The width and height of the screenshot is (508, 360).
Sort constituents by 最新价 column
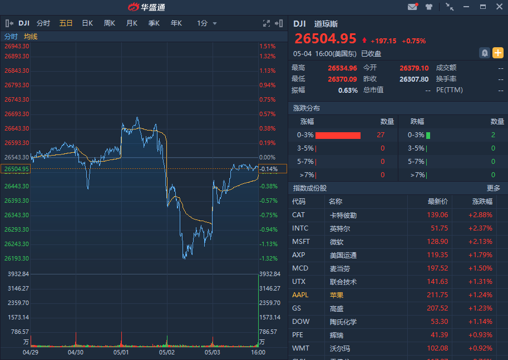(x=437, y=201)
